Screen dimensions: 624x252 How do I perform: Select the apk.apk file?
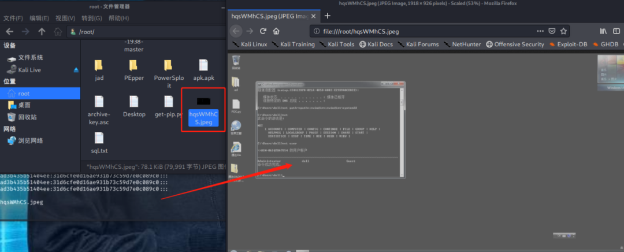(x=203, y=70)
